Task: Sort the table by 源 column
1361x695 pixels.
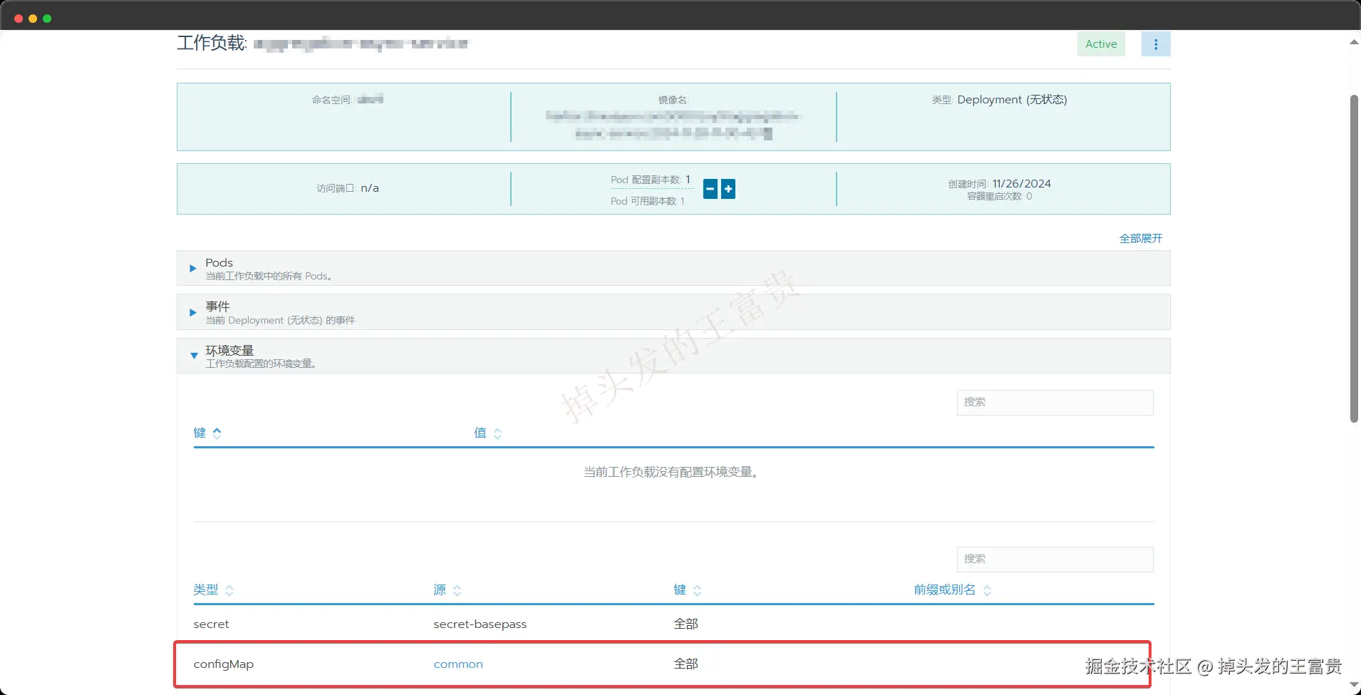Action: (447, 590)
